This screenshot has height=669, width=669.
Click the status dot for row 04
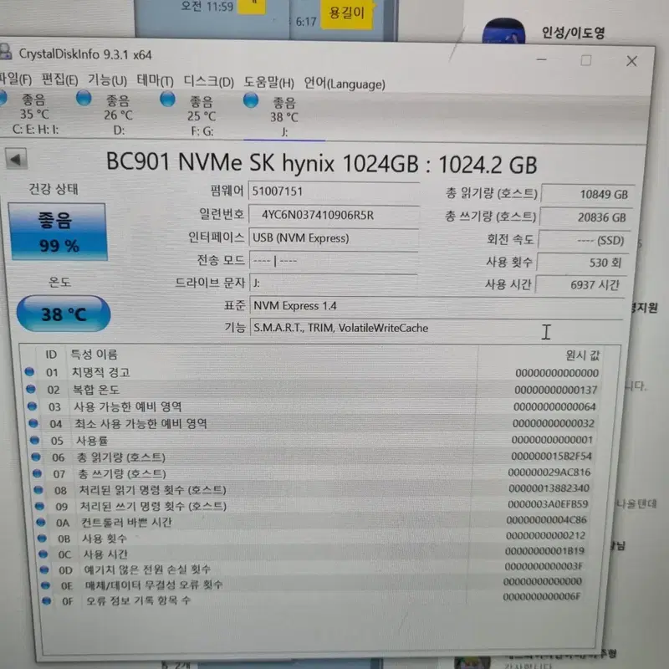click(33, 423)
